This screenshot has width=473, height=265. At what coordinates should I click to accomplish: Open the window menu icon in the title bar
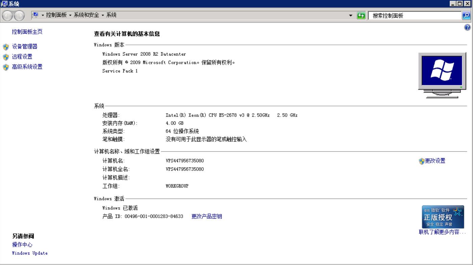tap(4, 4)
